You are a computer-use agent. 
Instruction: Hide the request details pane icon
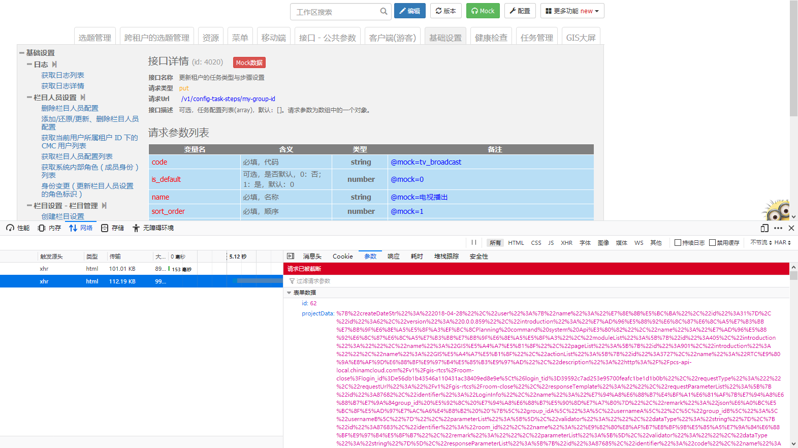pyautogui.click(x=291, y=257)
